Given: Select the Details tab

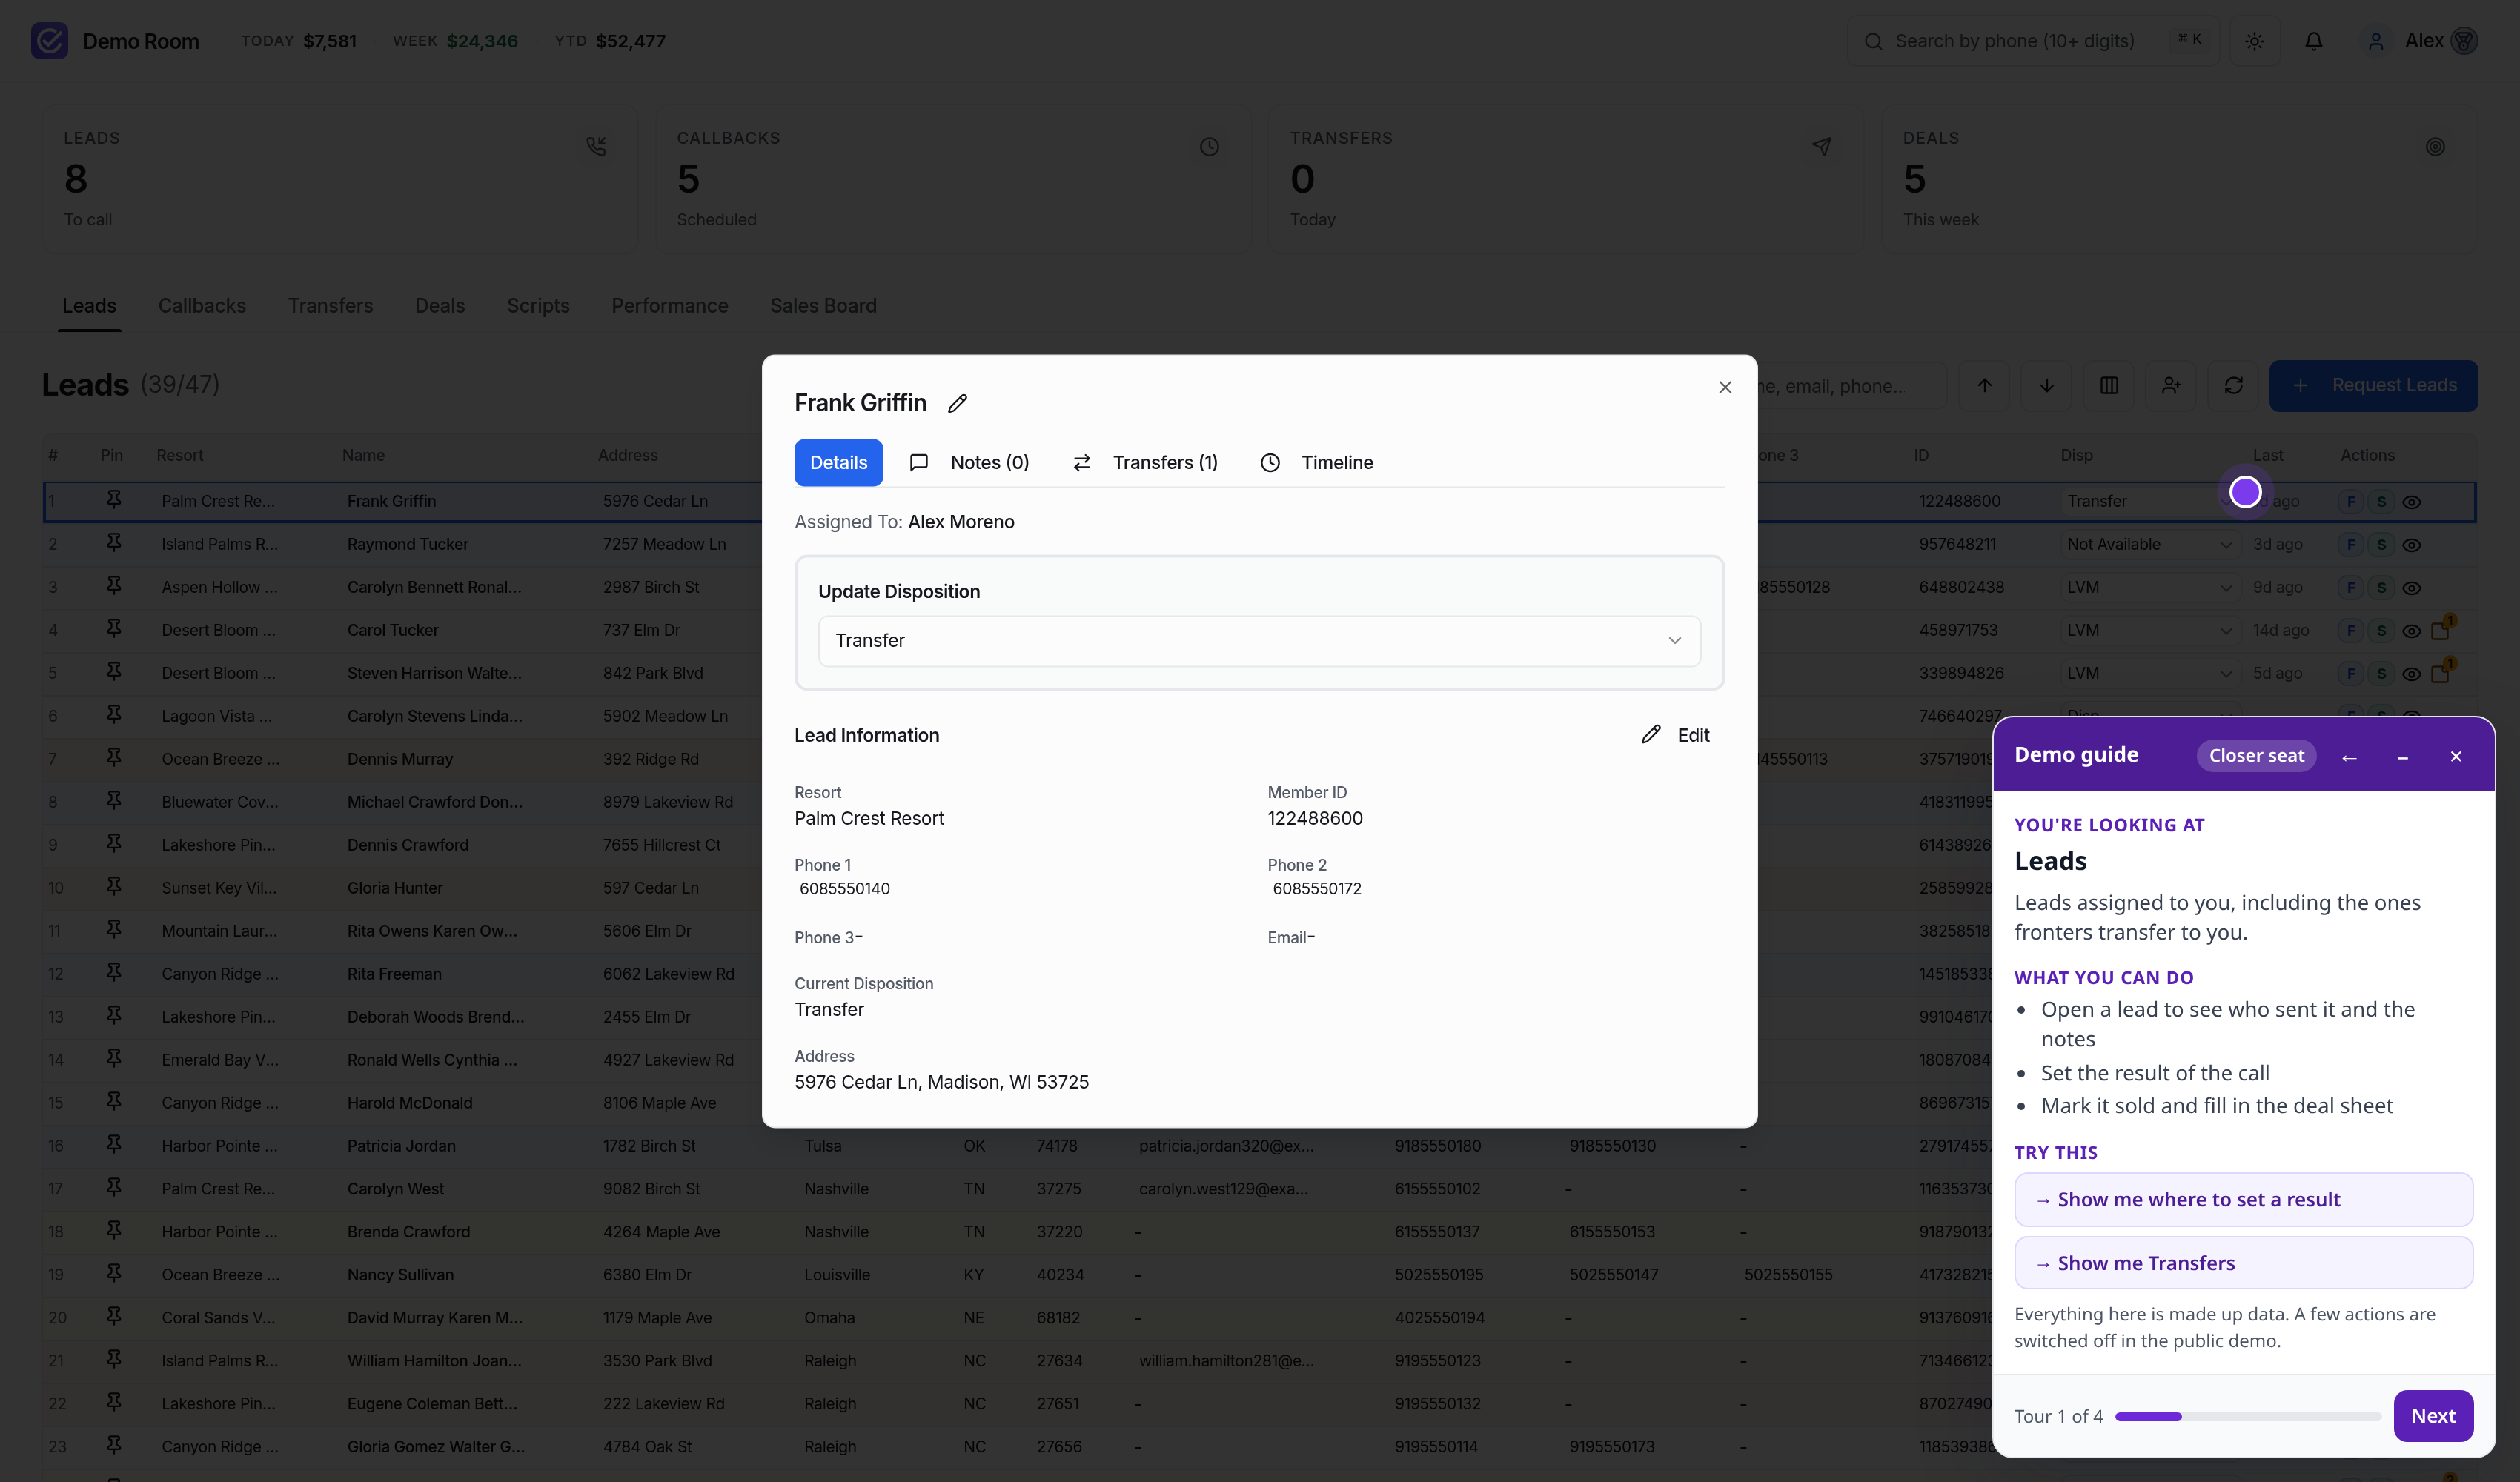Looking at the screenshot, I should click(838, 462).
